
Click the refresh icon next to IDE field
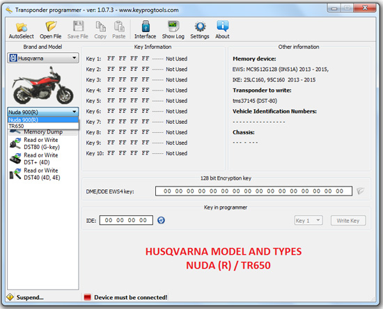pos(161,220)
